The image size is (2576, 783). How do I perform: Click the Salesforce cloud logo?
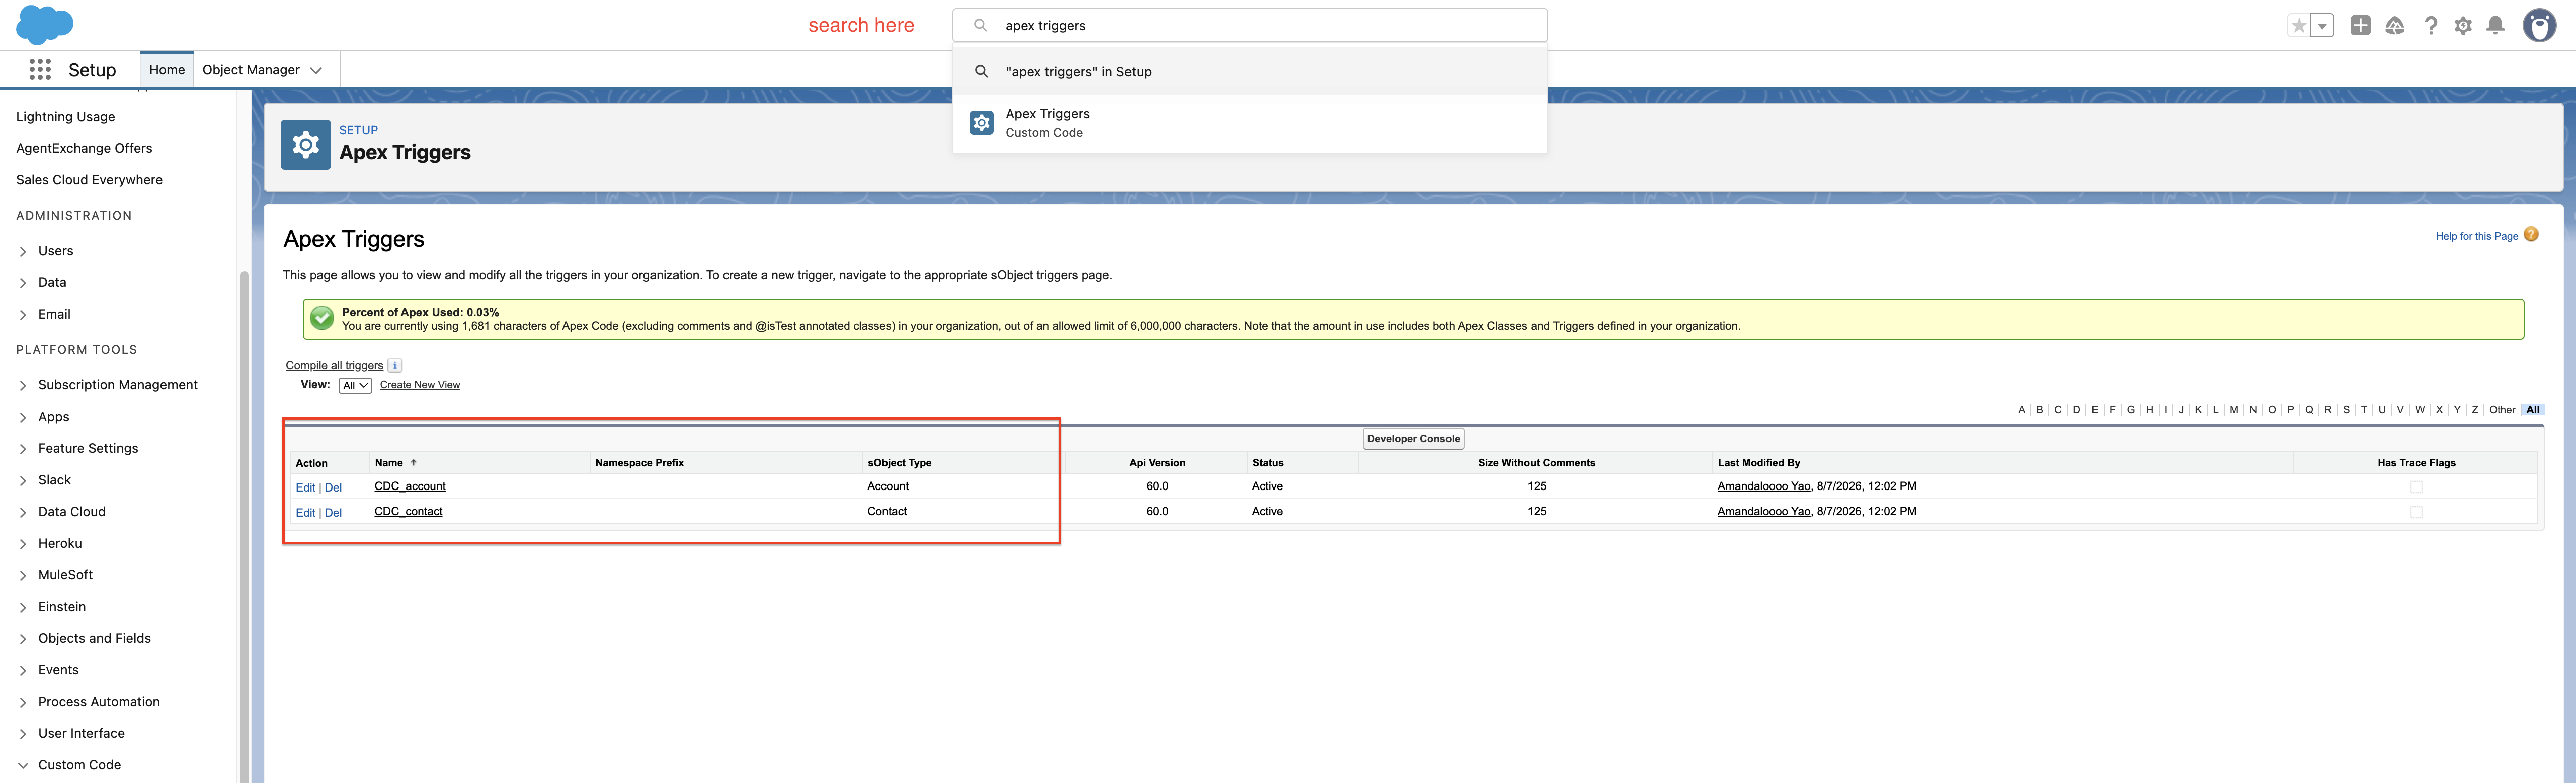pos(45,24)
